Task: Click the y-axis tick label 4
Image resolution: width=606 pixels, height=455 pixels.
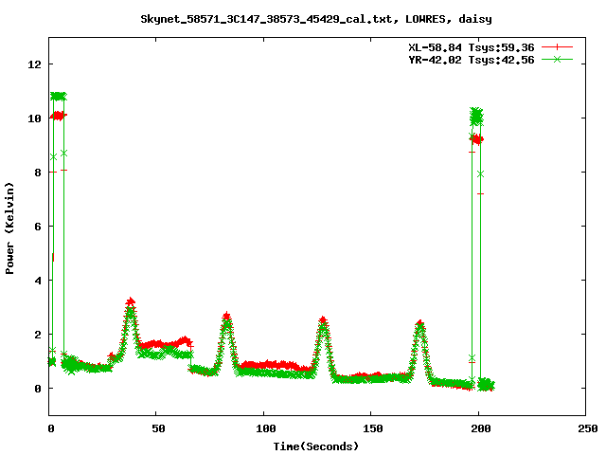Action: [x=38, y=281]
